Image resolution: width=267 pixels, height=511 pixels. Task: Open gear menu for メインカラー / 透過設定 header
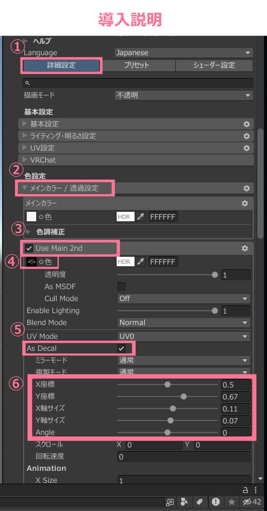click(247, 188)
